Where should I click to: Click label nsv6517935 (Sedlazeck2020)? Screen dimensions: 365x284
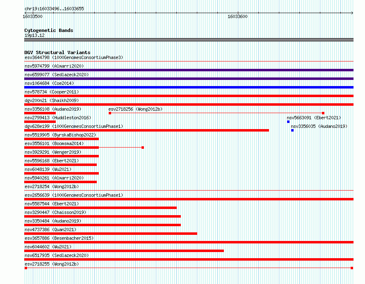[x=57, y=255]
